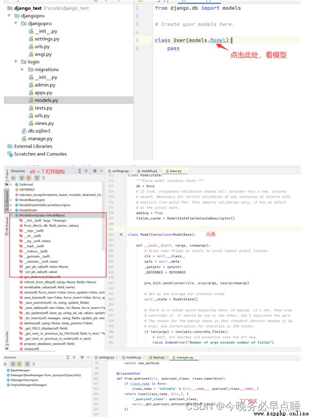Toggle show inherited members filter

point(22,178)
